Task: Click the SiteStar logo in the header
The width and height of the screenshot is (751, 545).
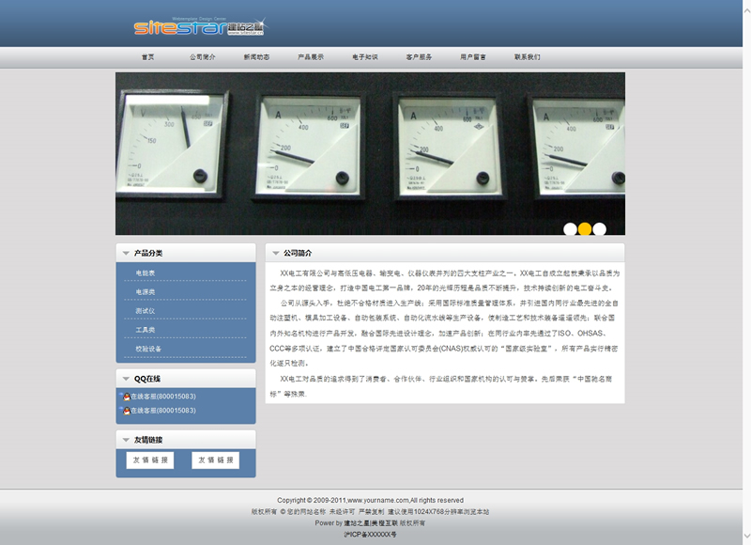Action: pos(199,26)
